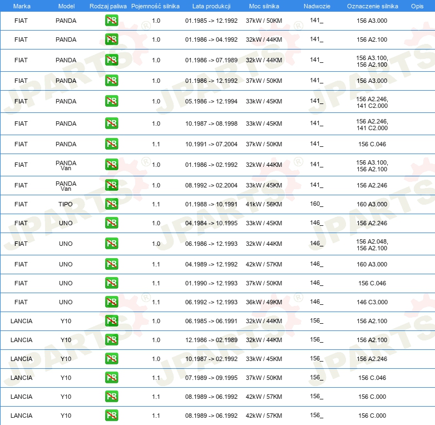This screenshot has height=425, width=435.
Task: Click the date range 06.1992 -> 12.1993
Action: (x=211, y=302)
